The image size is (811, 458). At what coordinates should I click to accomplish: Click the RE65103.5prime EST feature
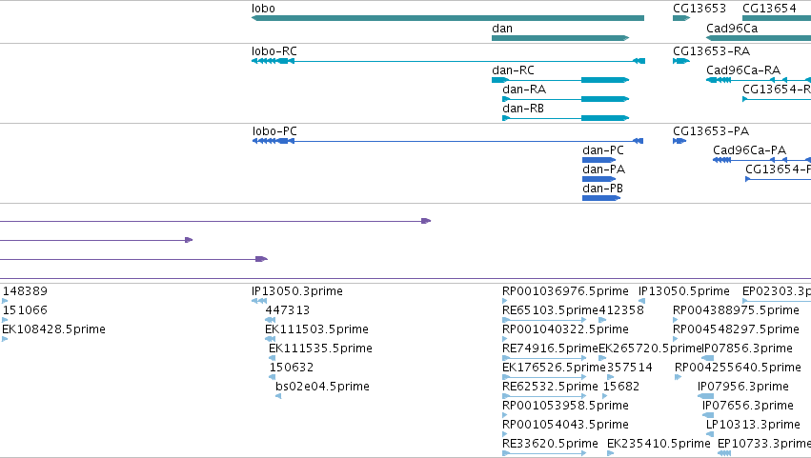point(544,320)
